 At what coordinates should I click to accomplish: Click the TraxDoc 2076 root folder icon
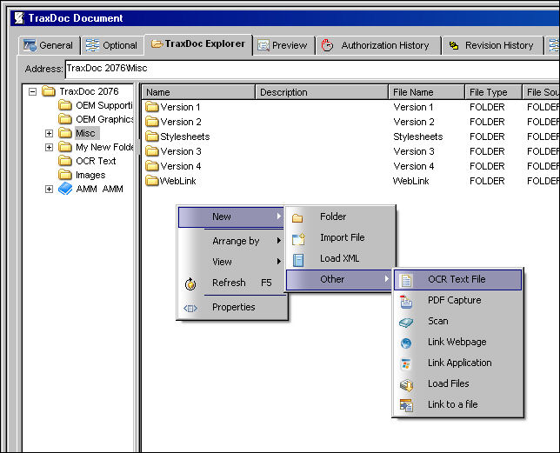pyautogui.click(x=49, y=91)
